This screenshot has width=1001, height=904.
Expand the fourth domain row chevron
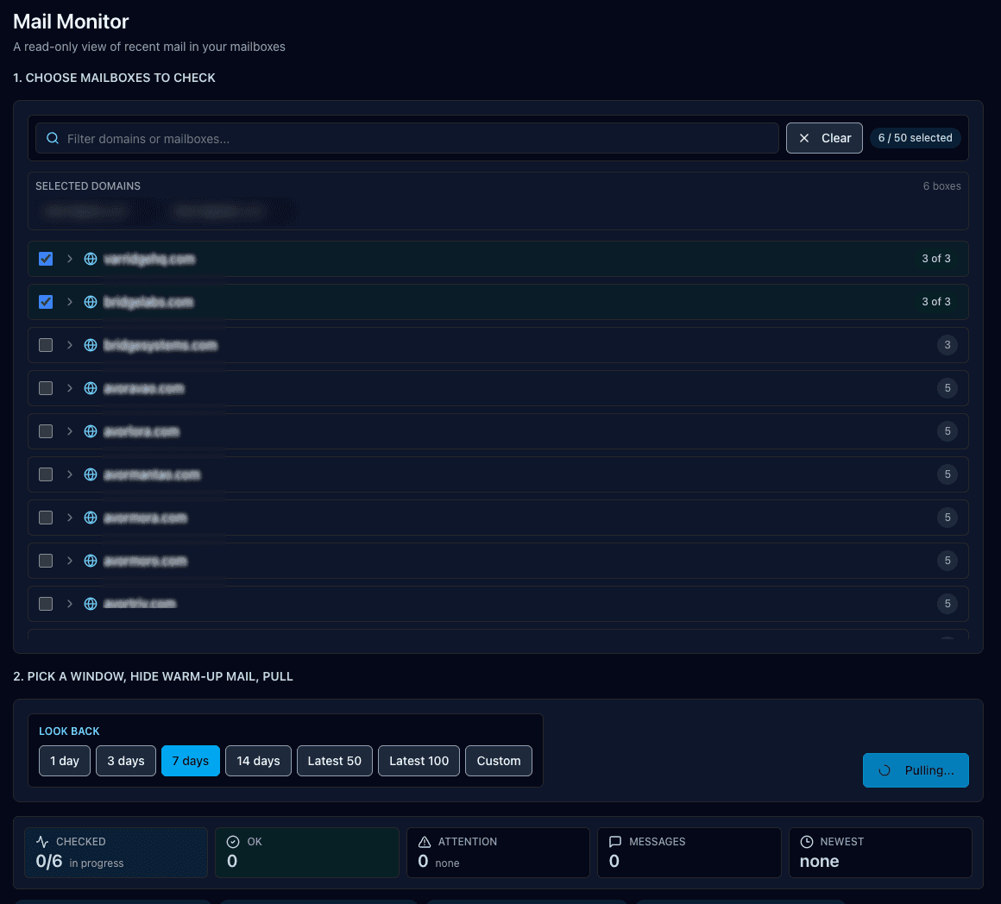coord(70,388)
